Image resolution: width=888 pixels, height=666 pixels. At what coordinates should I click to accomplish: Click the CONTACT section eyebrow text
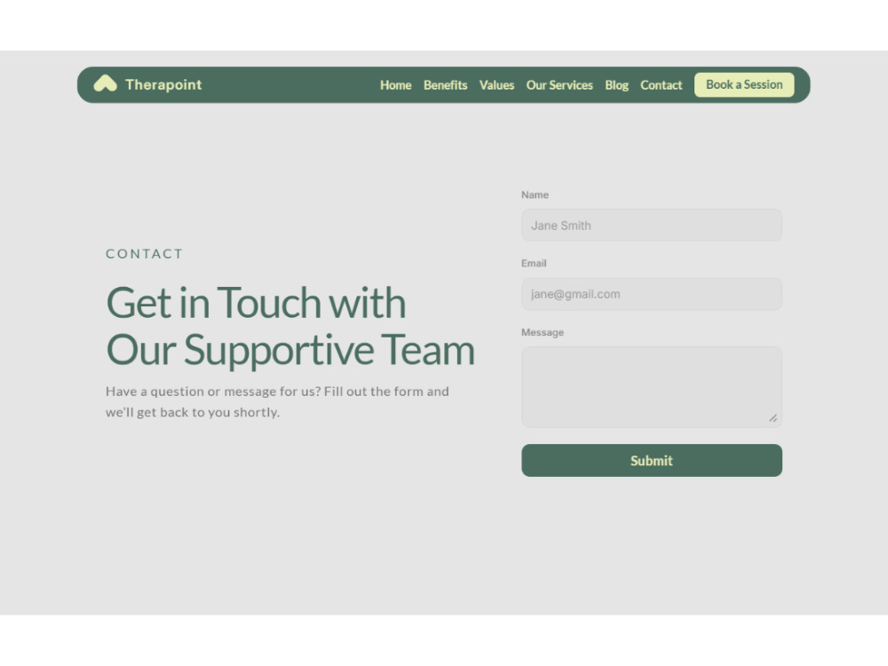pyautogui.click(x=145, y=254)
